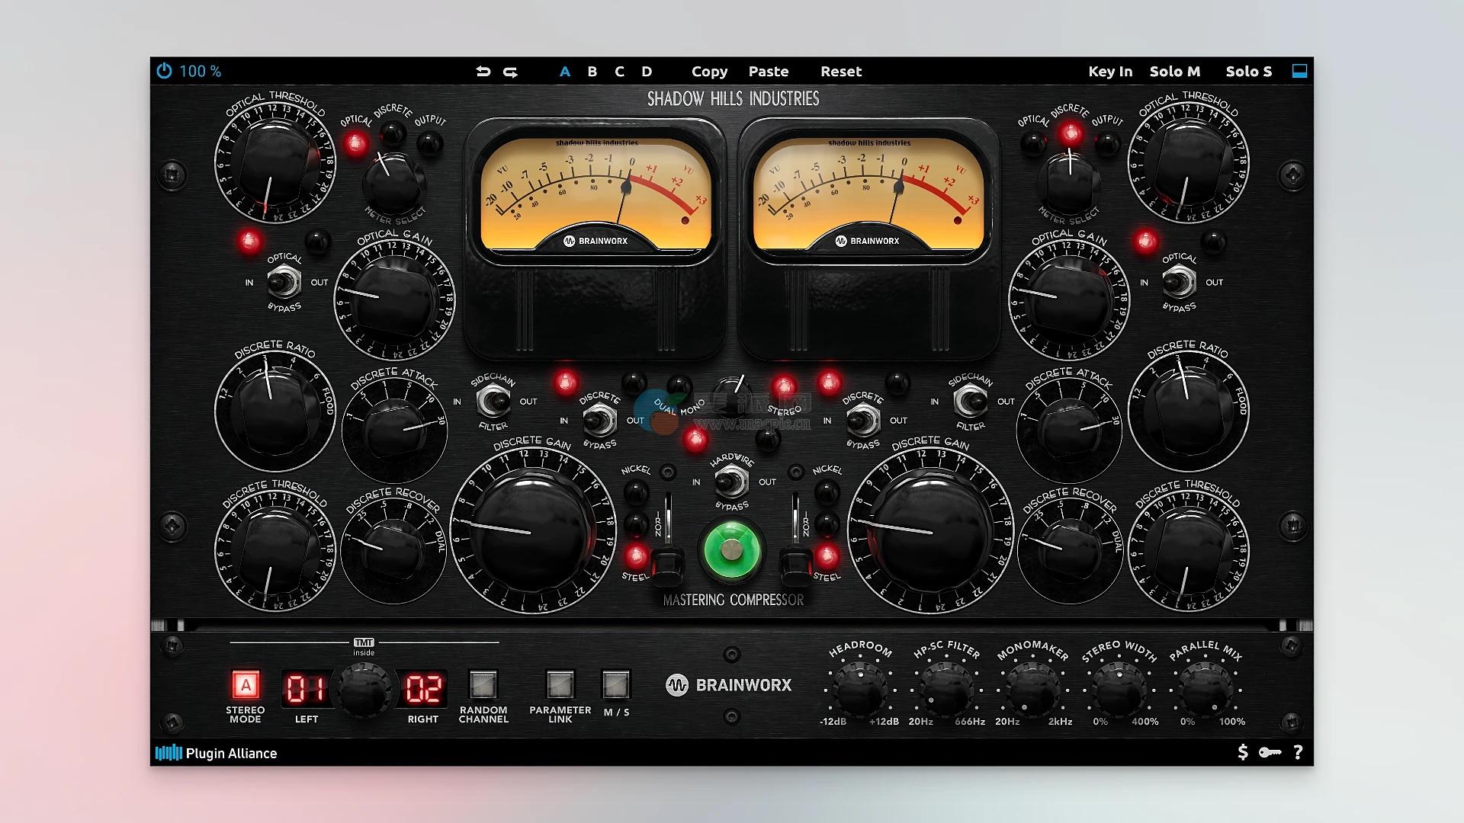
Task: Click the redo arrow icon
Action: 511,71
